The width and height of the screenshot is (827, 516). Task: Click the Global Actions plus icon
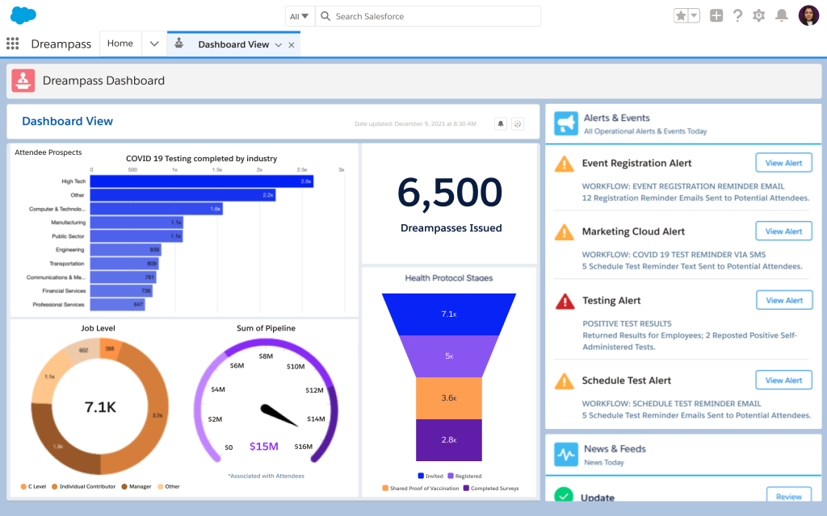pyautogui.click(x=716, y=15)
